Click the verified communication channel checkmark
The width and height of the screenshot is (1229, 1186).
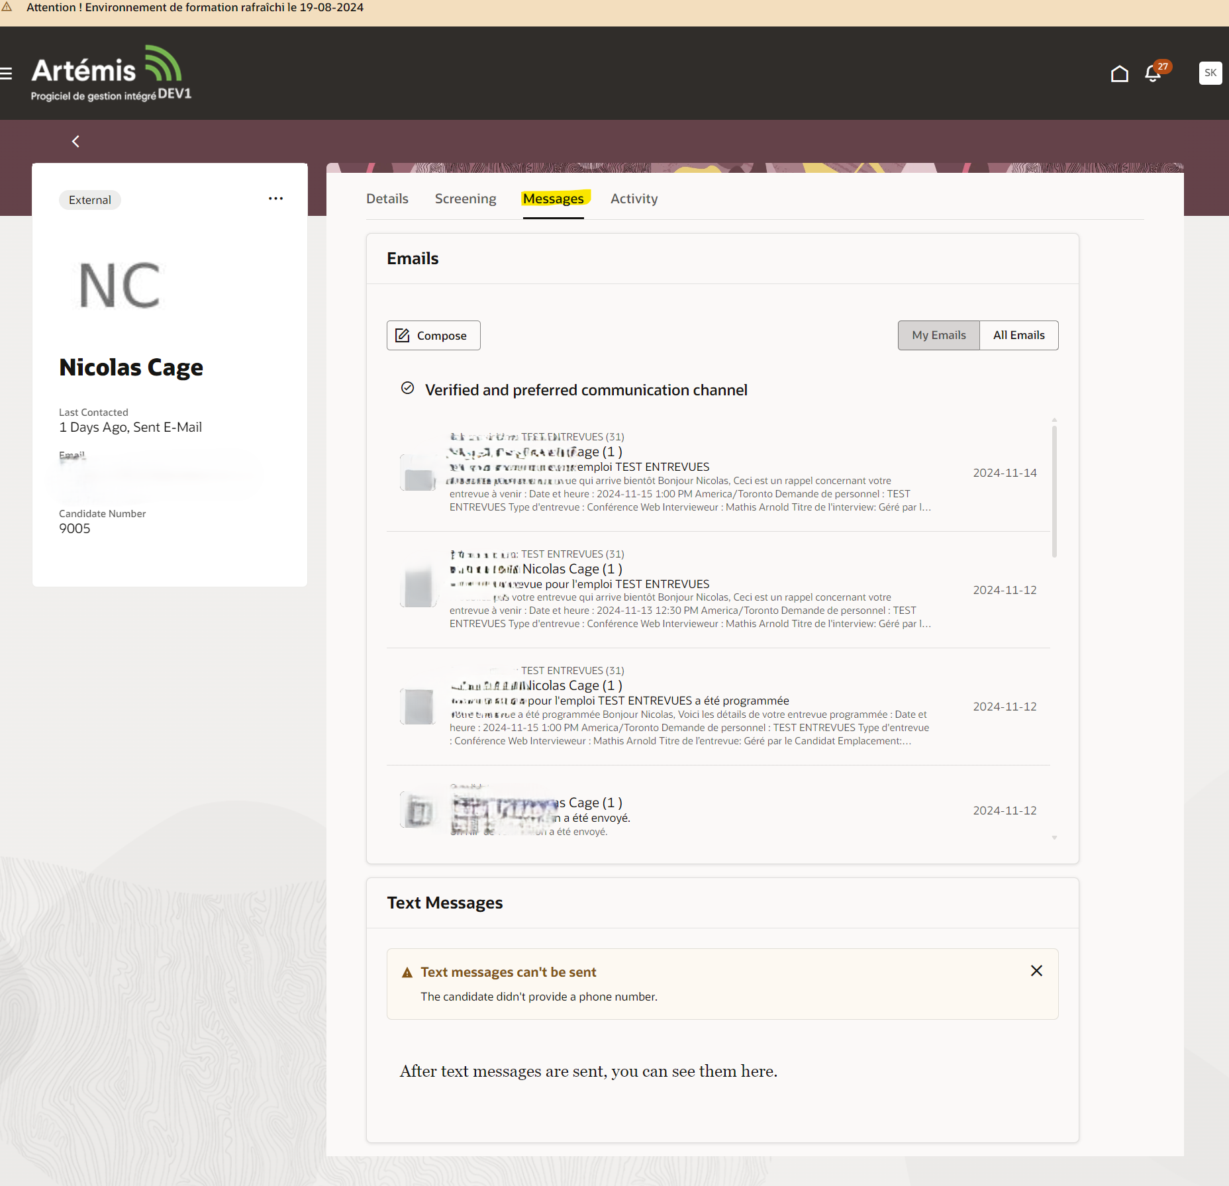coord(408,389)
